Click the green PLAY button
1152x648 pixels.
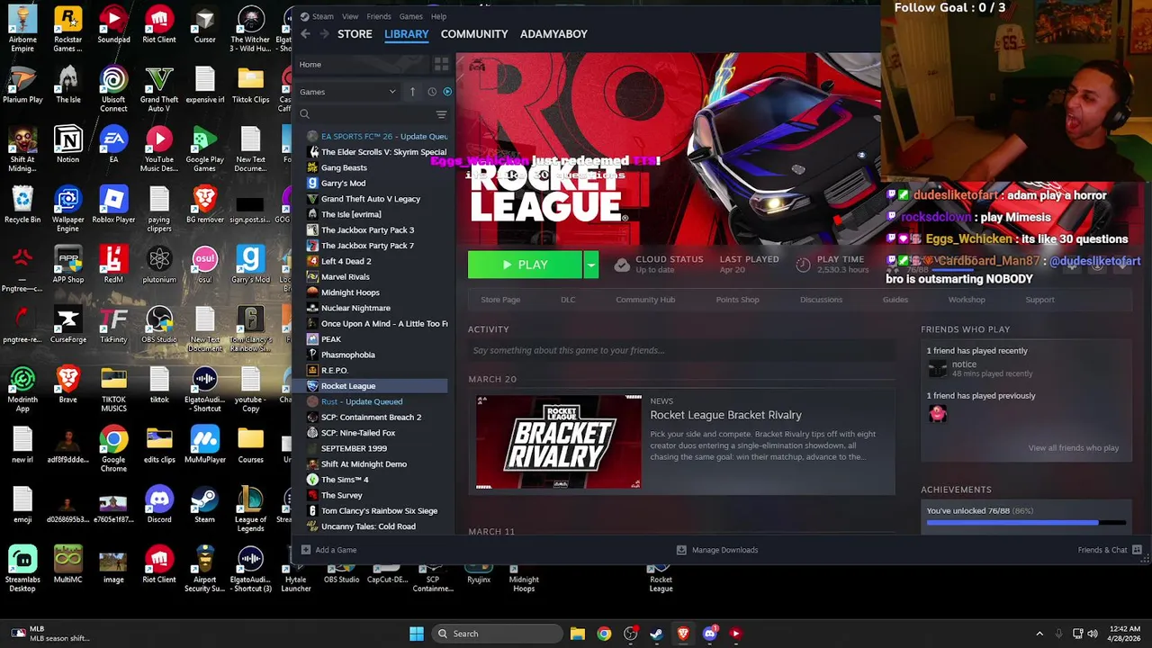tap(526, 265)
